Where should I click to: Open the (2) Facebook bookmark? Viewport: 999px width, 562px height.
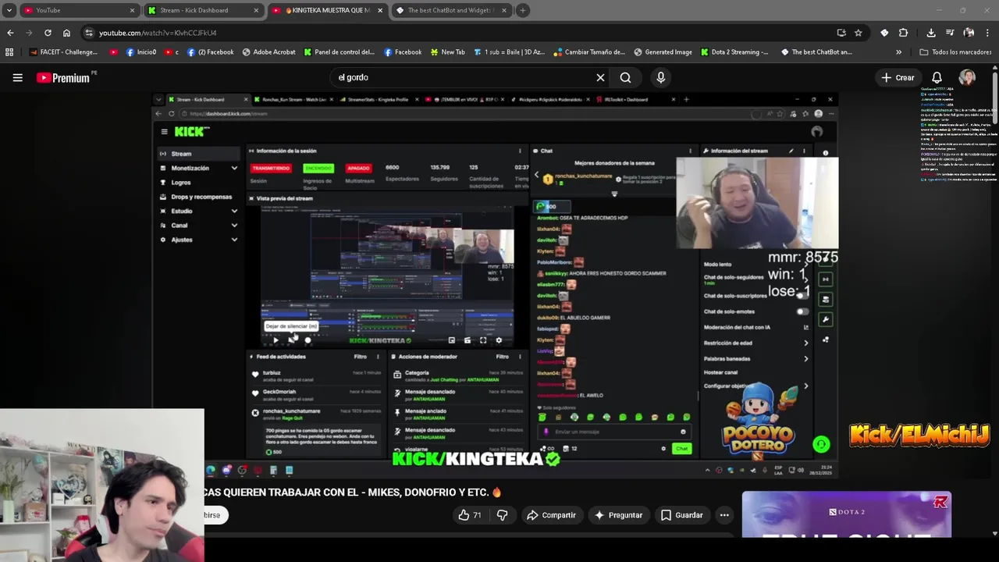pos(210,52)
